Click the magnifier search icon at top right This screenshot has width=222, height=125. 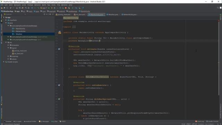click(218, 8)
